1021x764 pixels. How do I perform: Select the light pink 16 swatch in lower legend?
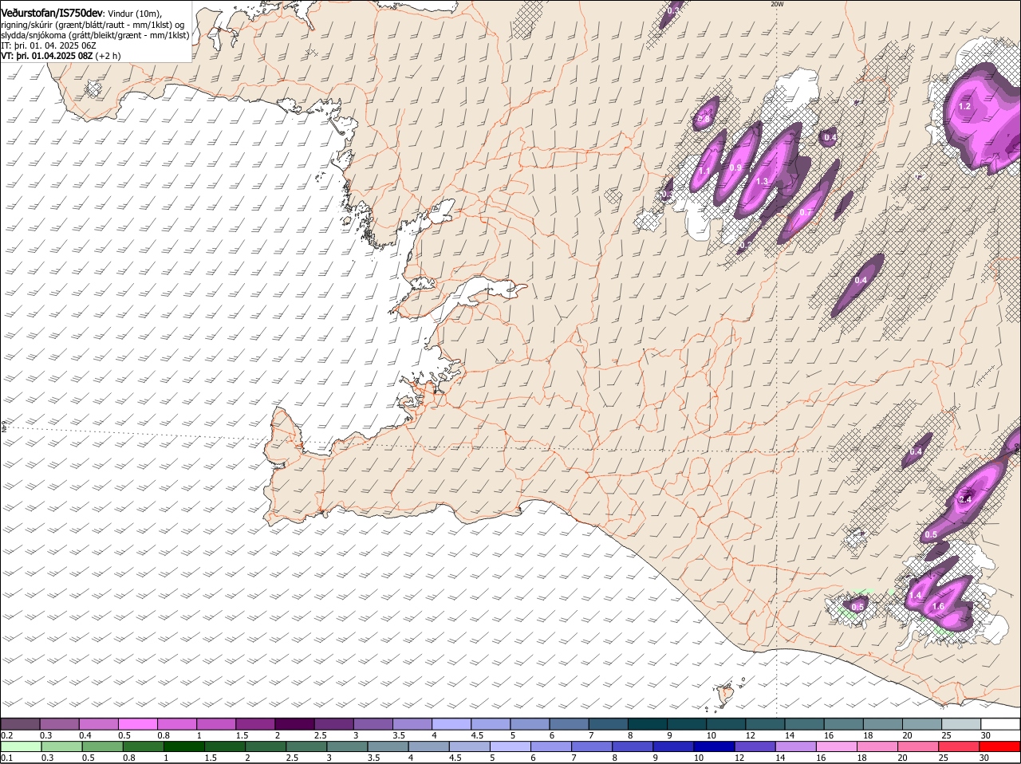836,747
